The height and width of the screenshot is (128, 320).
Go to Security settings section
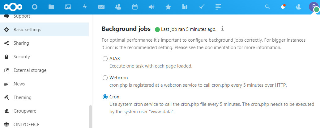22,57
